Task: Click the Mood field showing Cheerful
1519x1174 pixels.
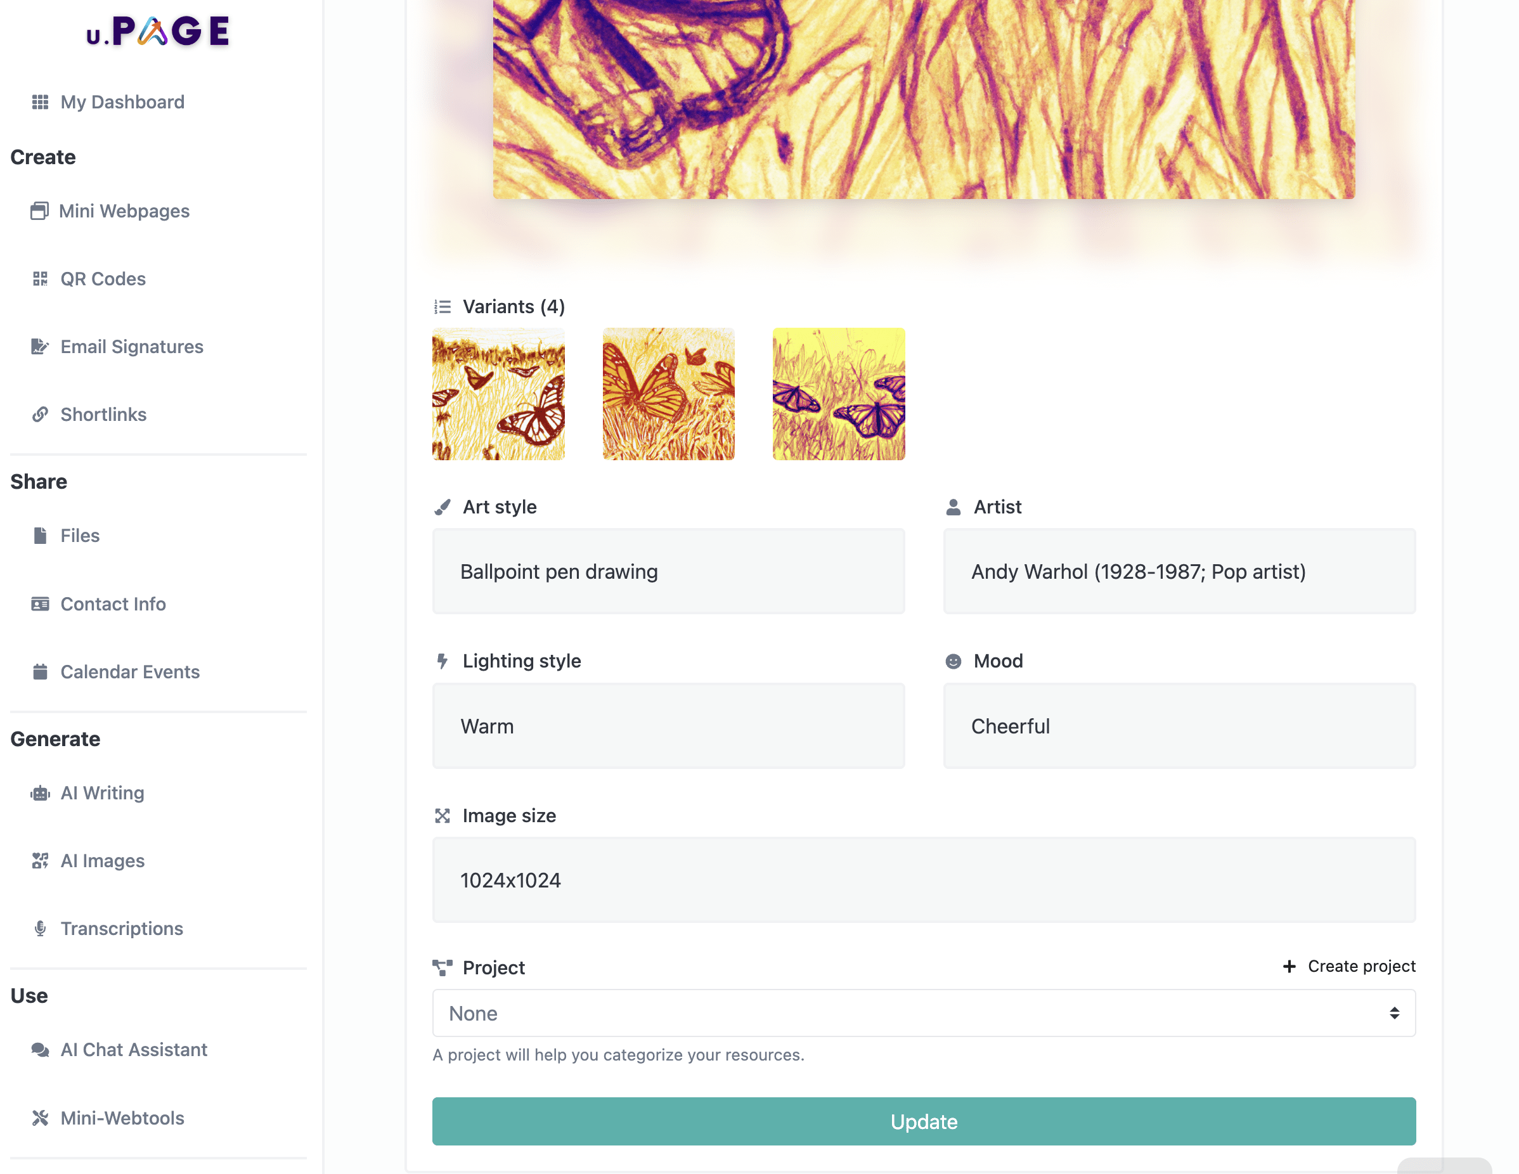Action: 1179,726
